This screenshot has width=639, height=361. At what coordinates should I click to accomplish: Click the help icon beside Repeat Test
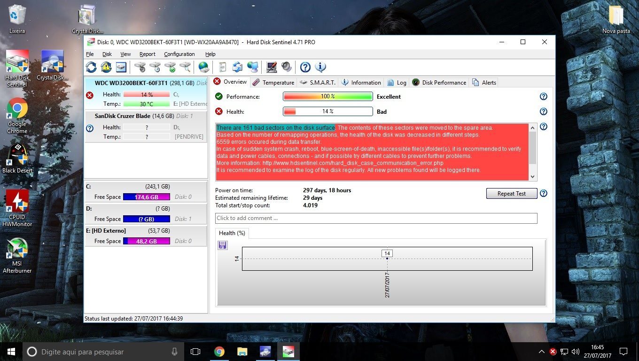[544, 193]
